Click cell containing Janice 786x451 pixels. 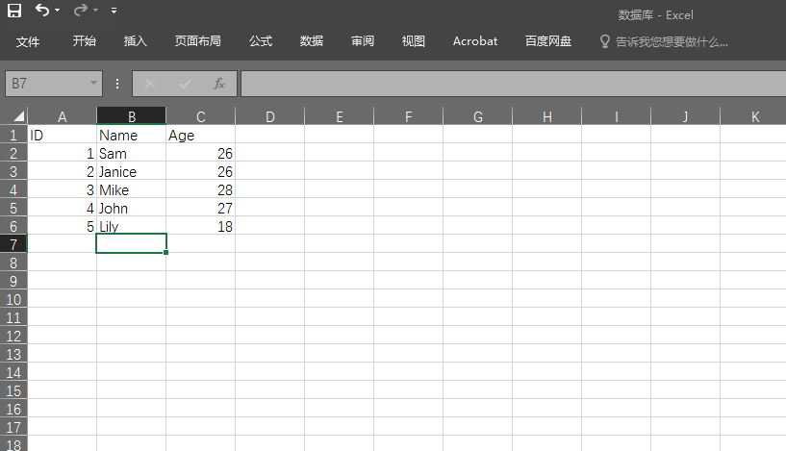132,172
